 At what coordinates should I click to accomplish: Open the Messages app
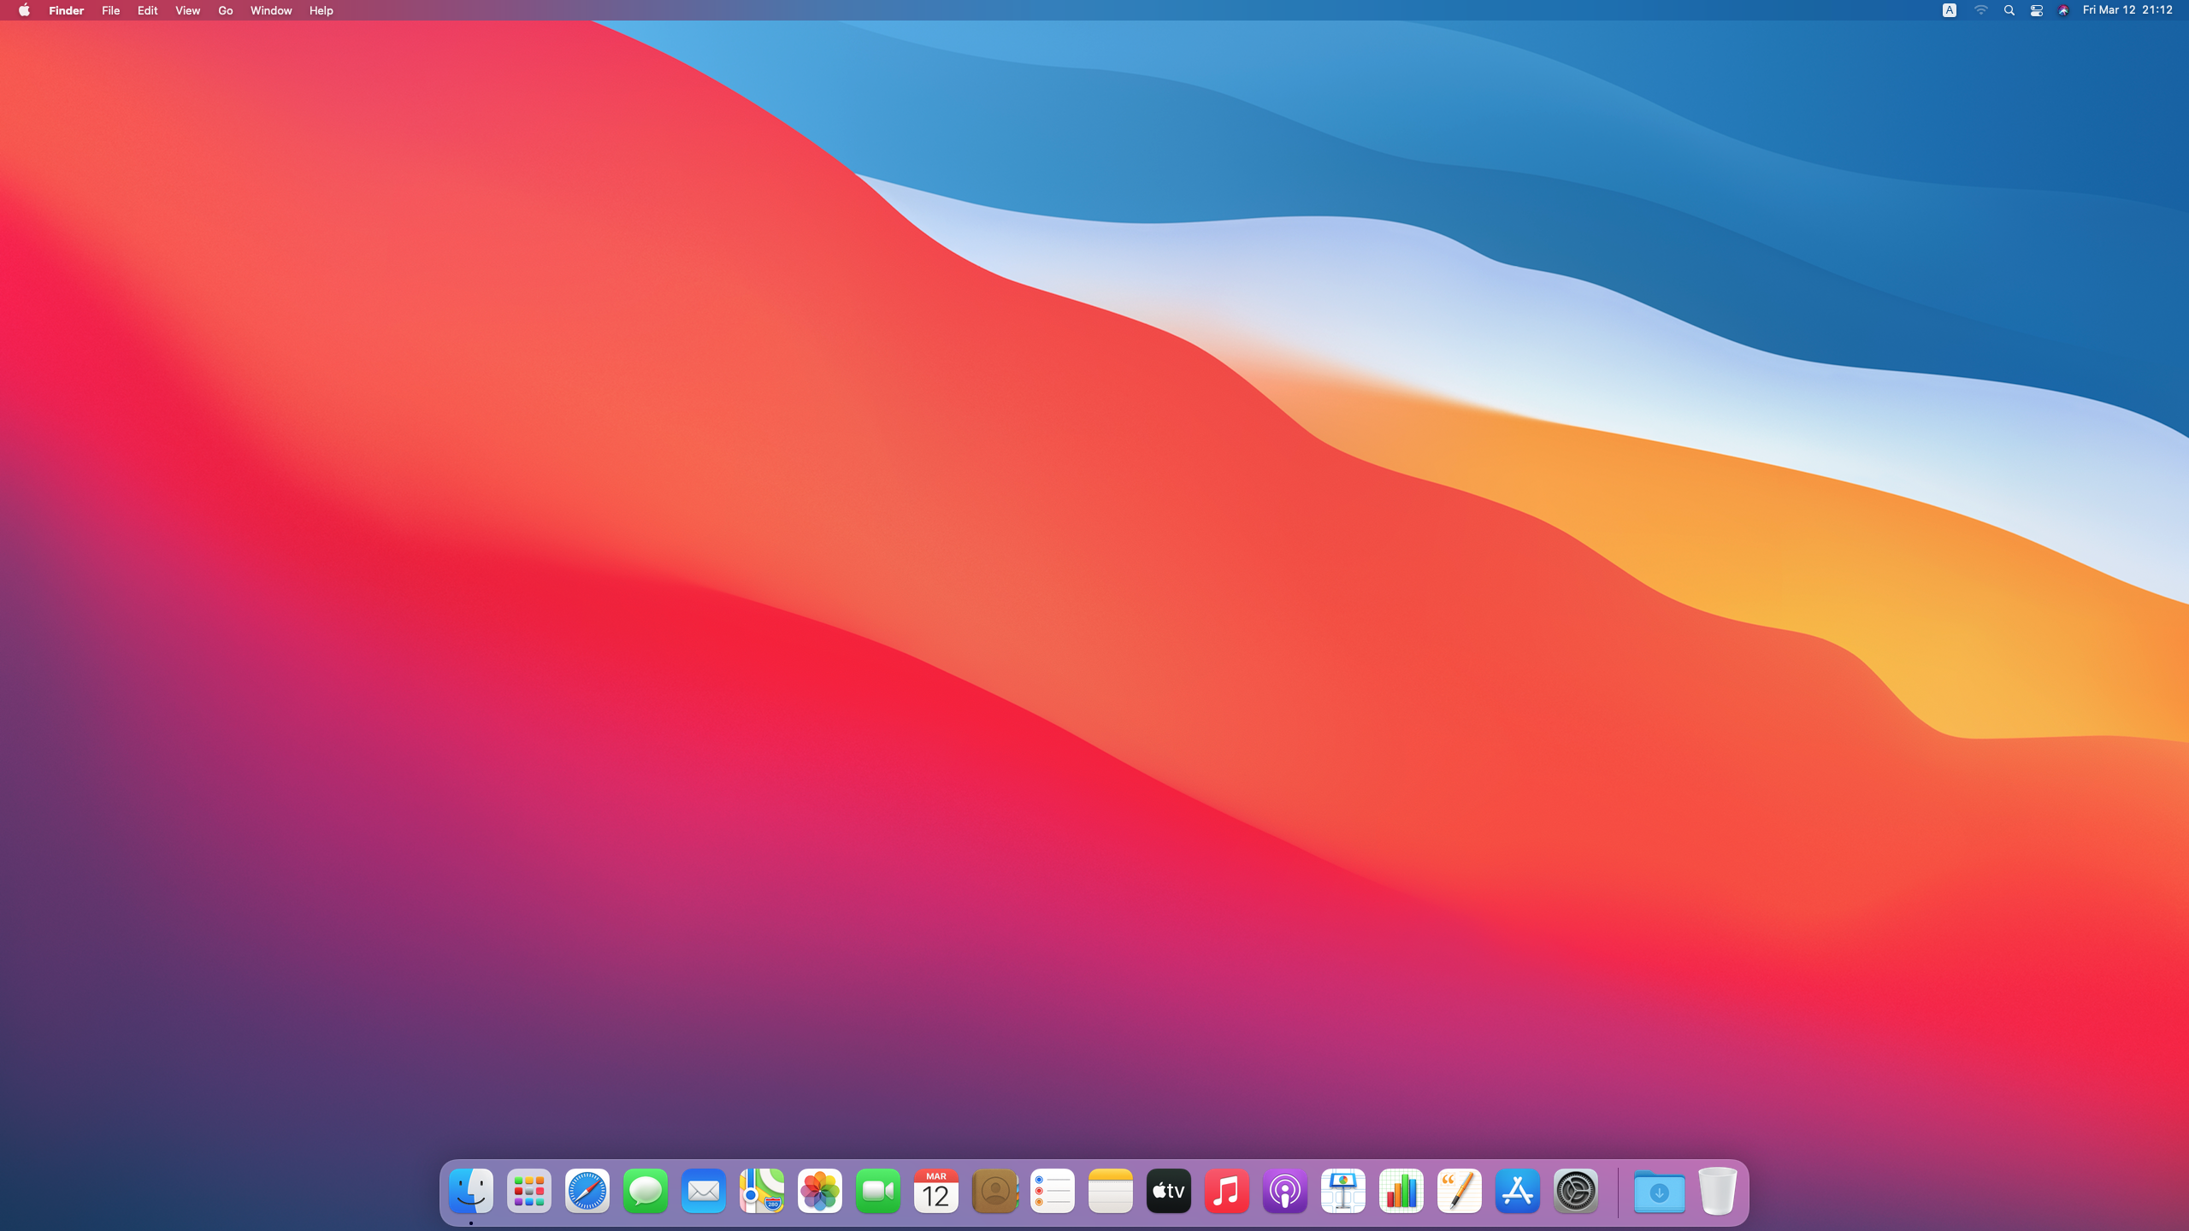pos(646,1191)
